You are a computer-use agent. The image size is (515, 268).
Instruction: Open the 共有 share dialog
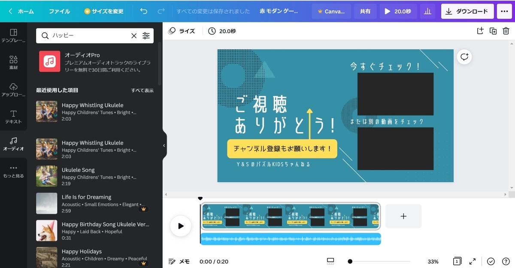pyautogui.click(x=365, y=12)
